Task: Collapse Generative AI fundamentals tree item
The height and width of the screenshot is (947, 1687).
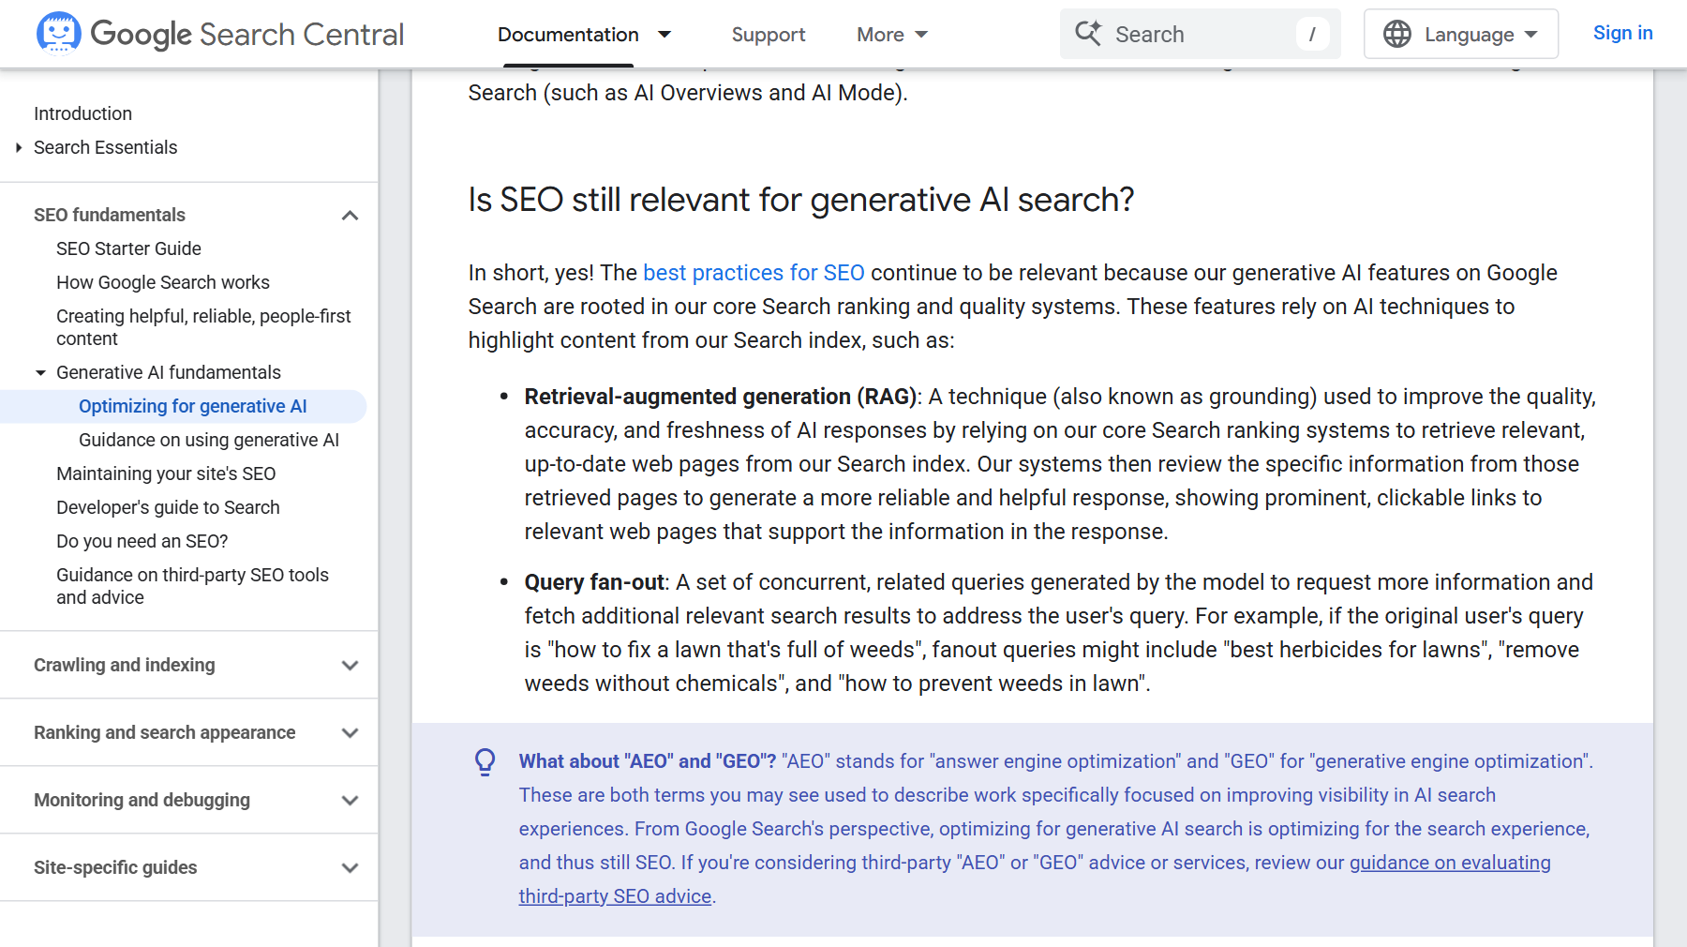Action: coord(40,372)
